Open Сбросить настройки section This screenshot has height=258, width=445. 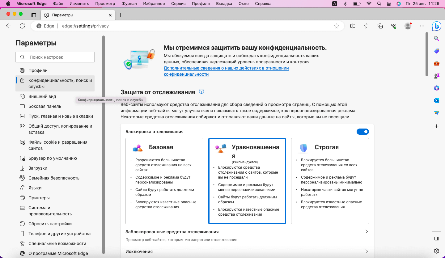[55, 224]
